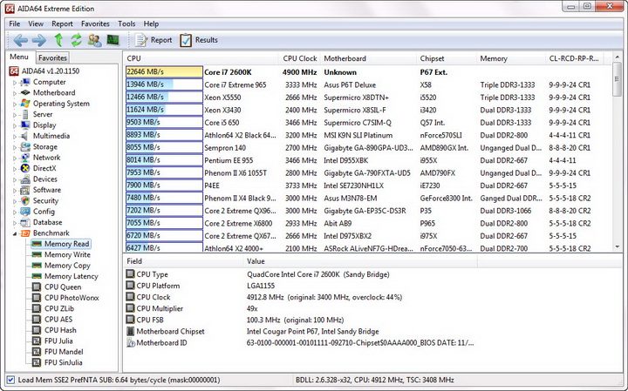Expand the Operating System tree node
This screenshot has width=628, height=391.
[x=15, y=104]
